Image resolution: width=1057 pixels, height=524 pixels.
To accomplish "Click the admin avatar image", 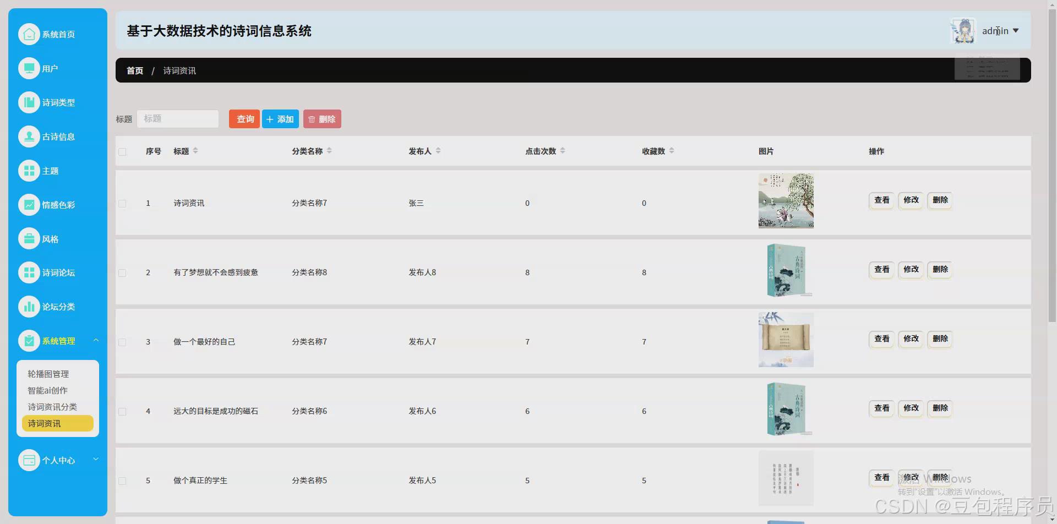I will tap(963, 31).
